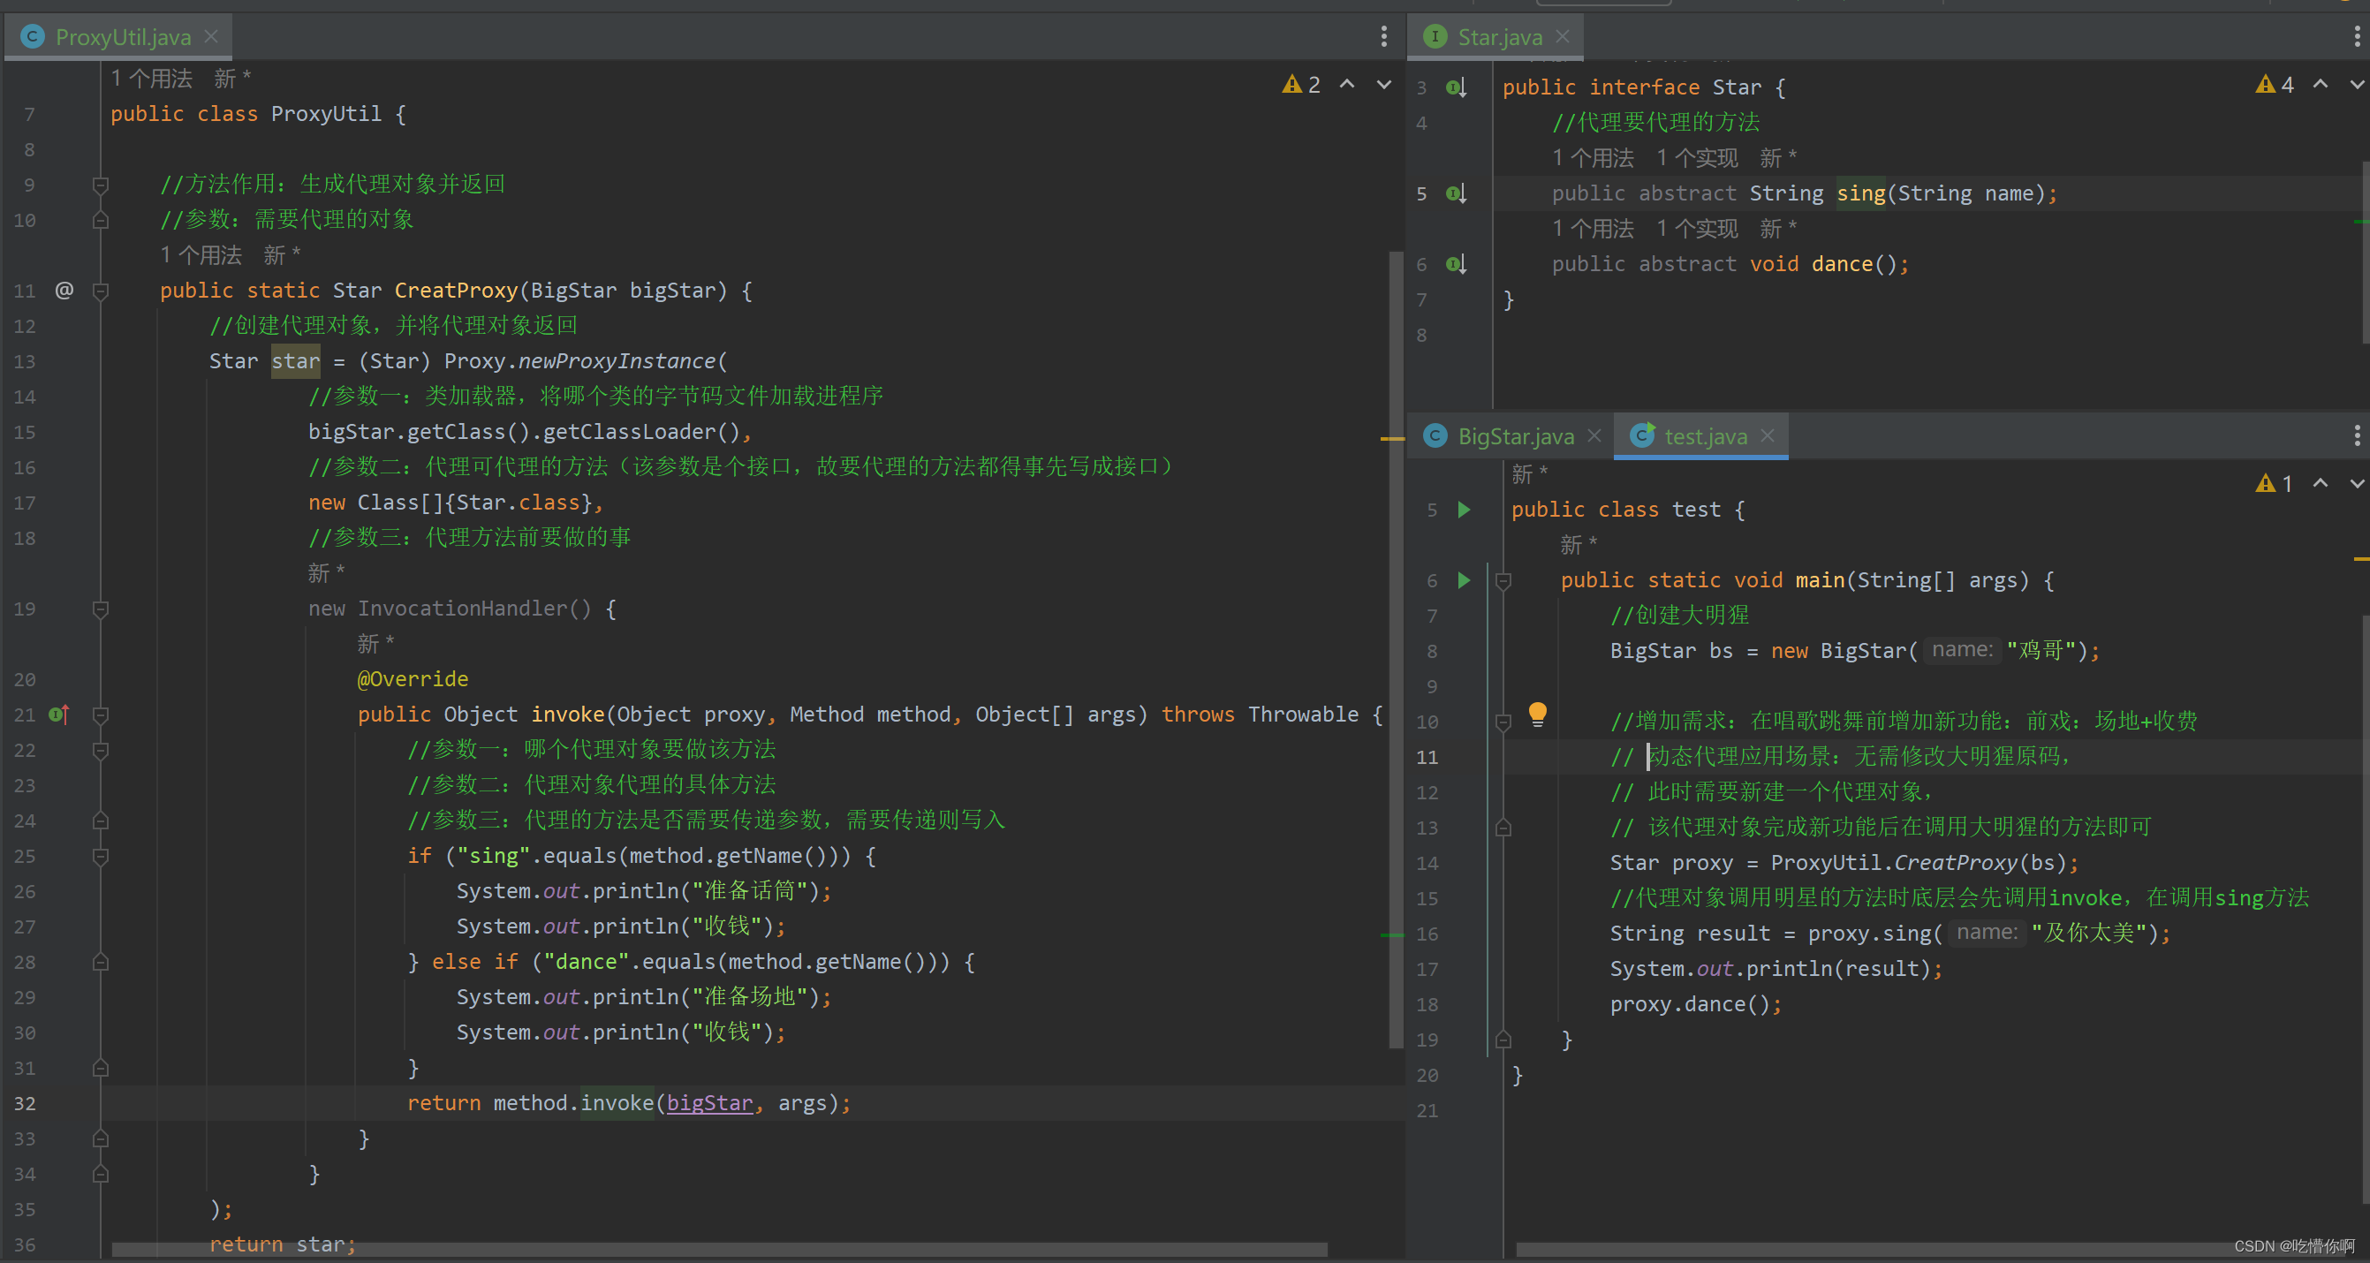Click line number 11 in test.java gutter

point(1427,757)
